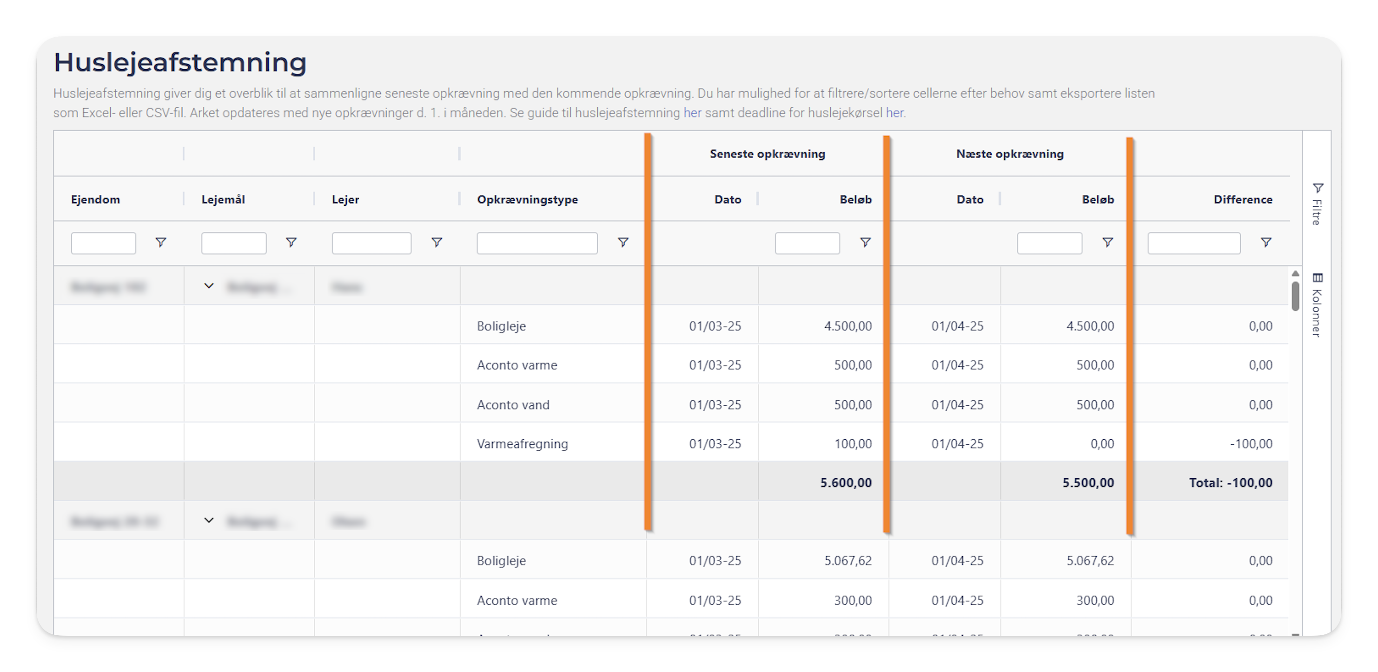Open the huslejeafstemning guide 'her' link

pyautogui.click(x=692, y=113)
